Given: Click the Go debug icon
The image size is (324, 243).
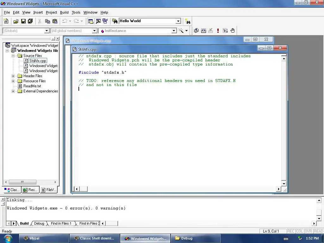Looking at the screenshot, I should pyautogui.click(x=225, y=31).
